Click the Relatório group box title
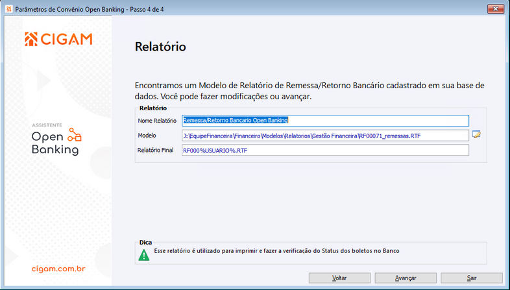 click(x=153, y=108)
